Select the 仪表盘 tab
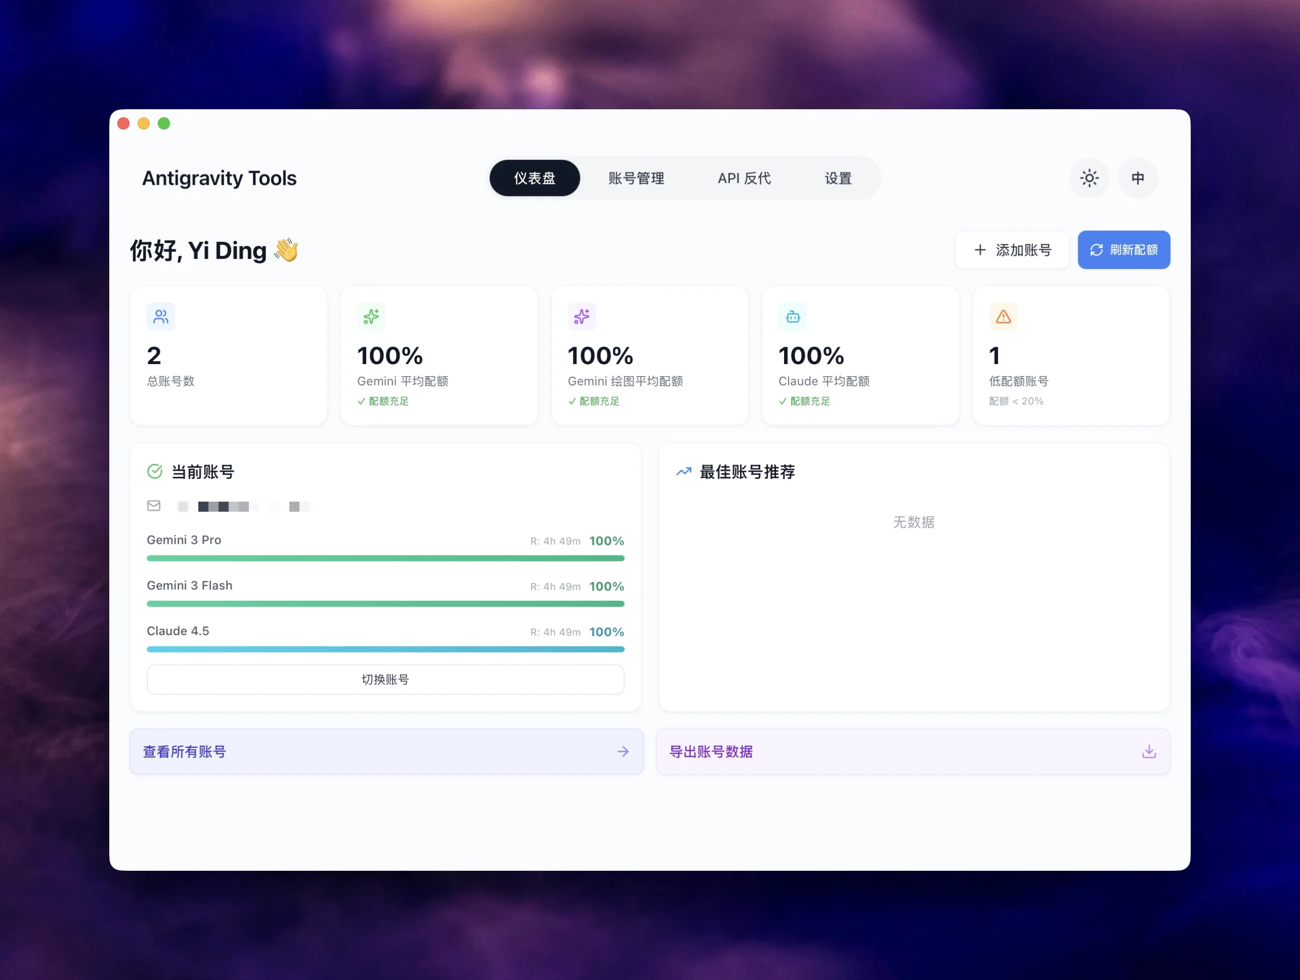The height and width of the screenshot is (980, 1300). click(534, 178)
